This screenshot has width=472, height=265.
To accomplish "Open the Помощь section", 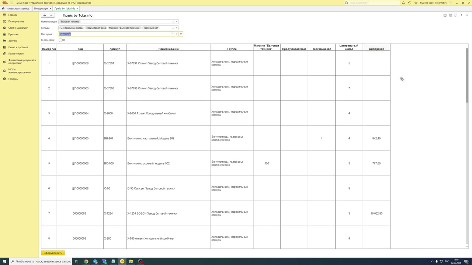I will click(x=13, y=79).
